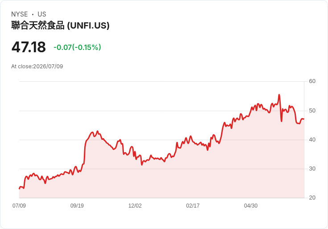Viewport: 328px width, 229px height.
Task: Click the highest peak of the price line
Action: tap(279, 95)
